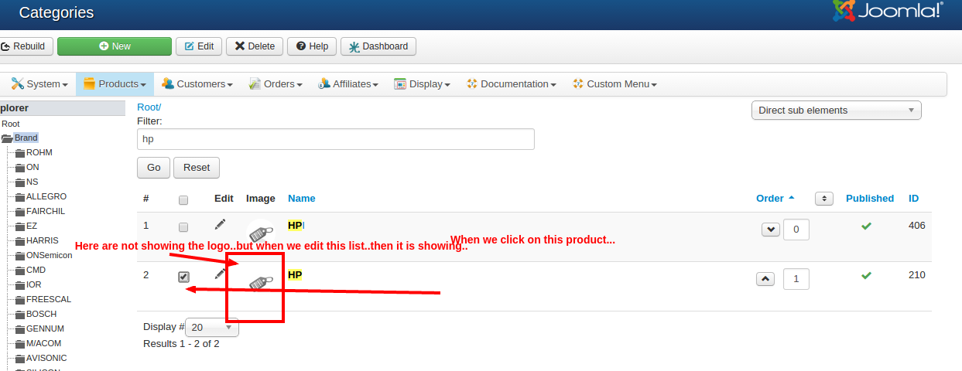The width and height of the screenshot is (962, 371).
Task: Sort by the Published column header
Action: pyautogui.click(x=870, y=199)
